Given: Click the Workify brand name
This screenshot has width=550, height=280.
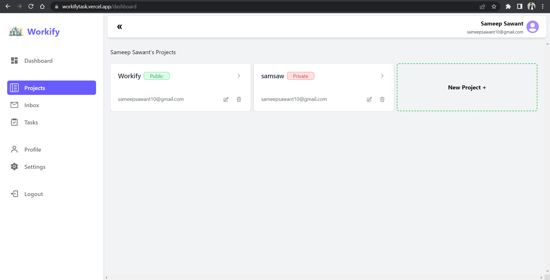Looking at the screenshot, I should [x=44, y=32].
